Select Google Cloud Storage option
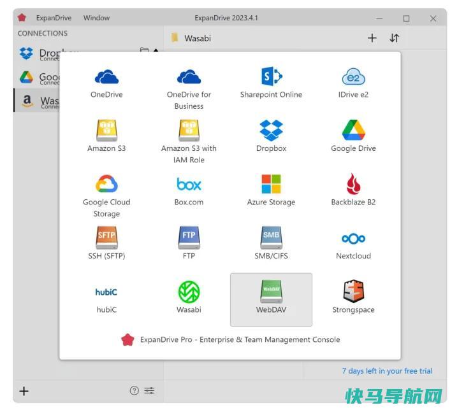 106,196
